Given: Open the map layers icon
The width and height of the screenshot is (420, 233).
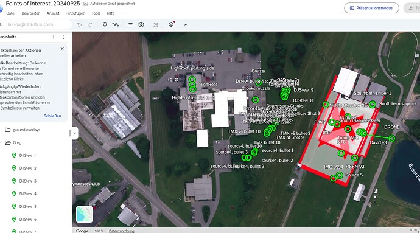Looking at the screenshot, I should [x=172, y=24].
